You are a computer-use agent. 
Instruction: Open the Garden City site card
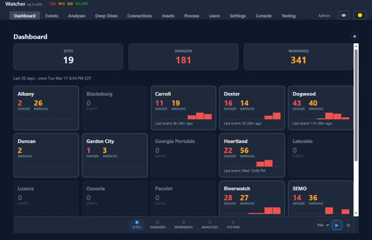[115, 155]
